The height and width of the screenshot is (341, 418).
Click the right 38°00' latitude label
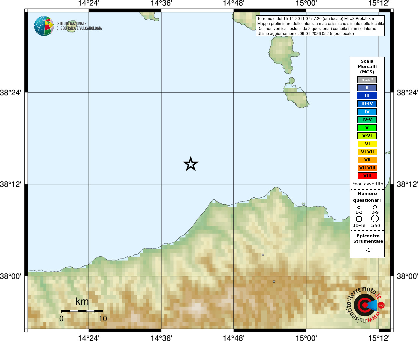407,276
